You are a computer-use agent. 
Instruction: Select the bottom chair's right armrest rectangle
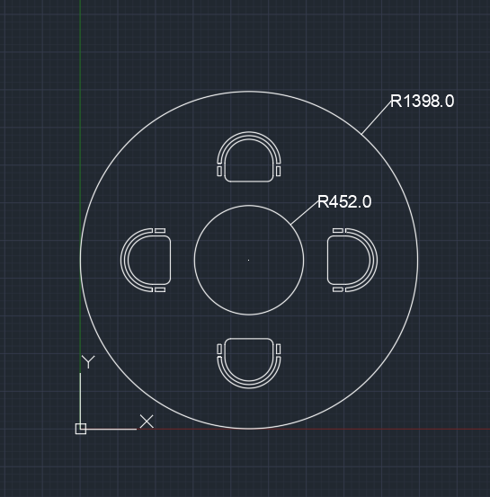click(x=278, y=350)
